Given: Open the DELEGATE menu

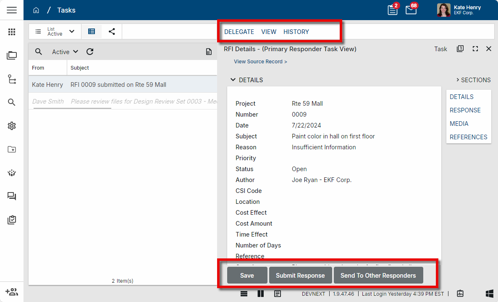Looking at the screenshot, I should tap(239, 32).
